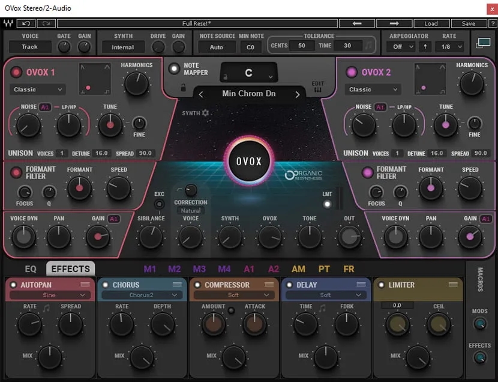Click the Delay module handle icon
This screenshot has width=498, height=382.
coord(361,284)
